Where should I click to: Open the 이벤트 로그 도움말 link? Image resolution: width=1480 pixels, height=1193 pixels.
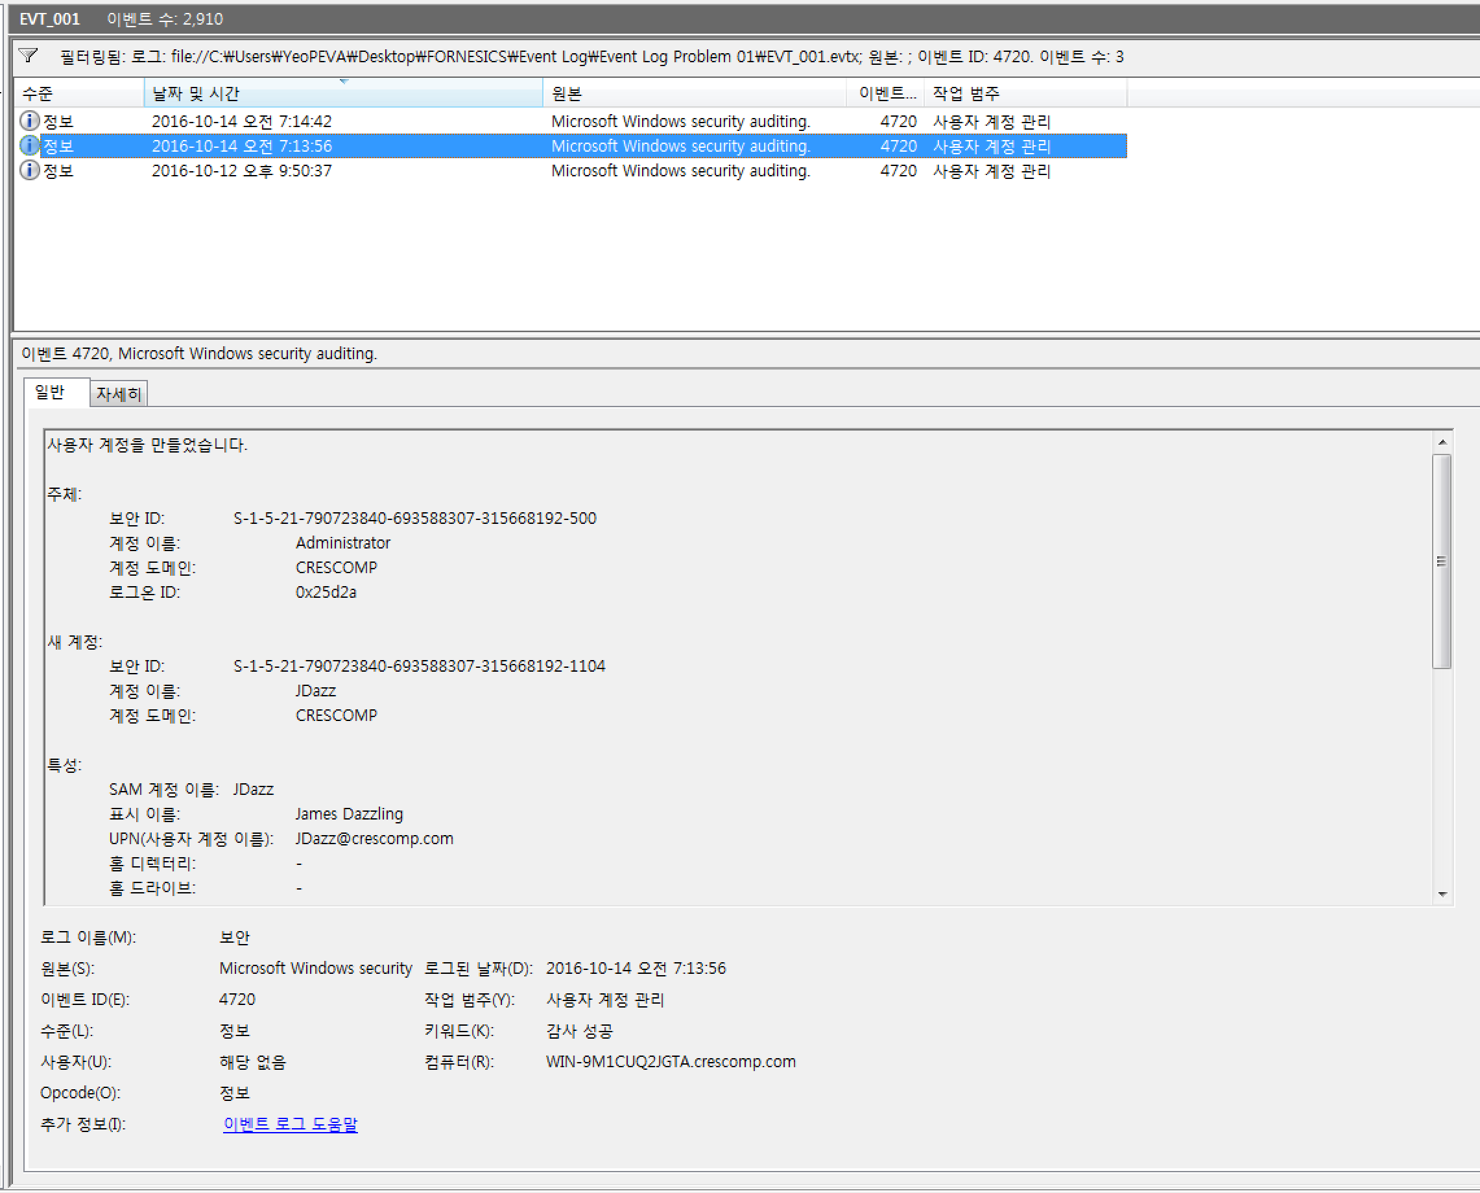coord(290,1124)
